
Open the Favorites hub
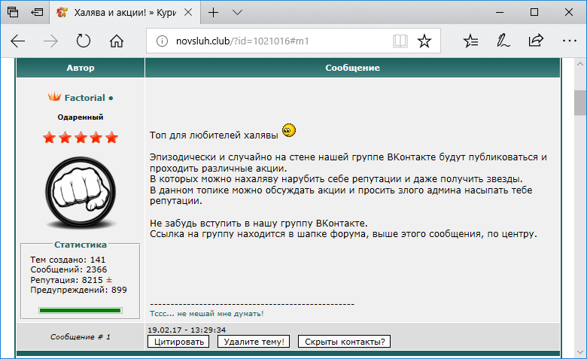(x=471, y=41)
